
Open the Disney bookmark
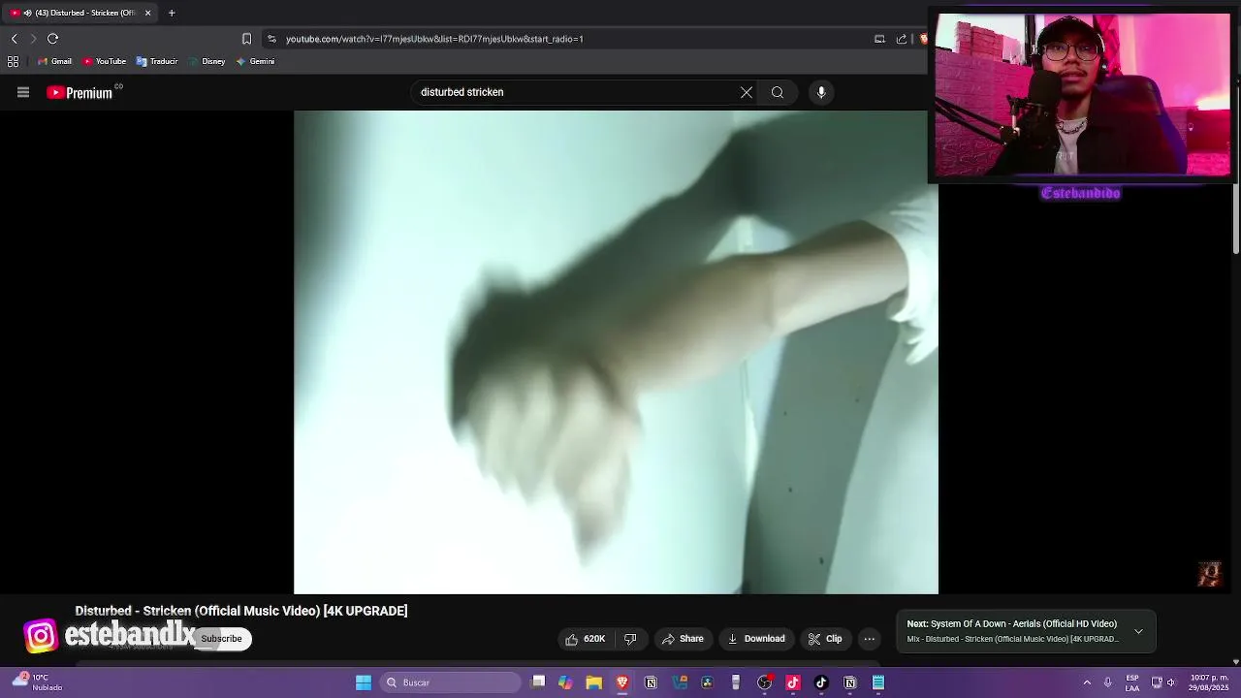click(207, 61)
